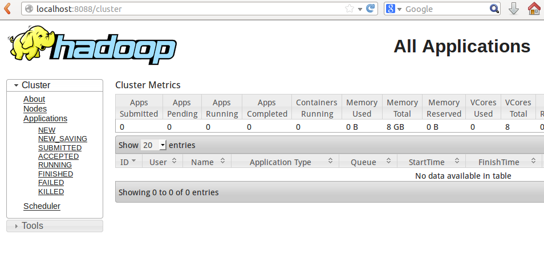The width and height of the screenshot is (544, 255).
Task: Click the Hadoop elephant logo
Action: point(92,45)
